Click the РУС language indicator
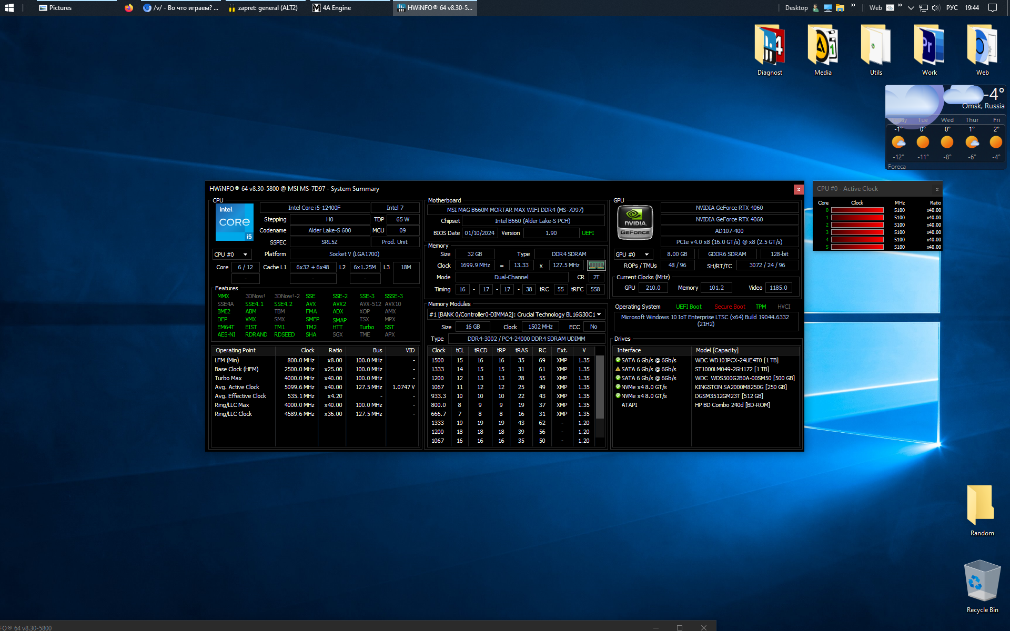This screenshot has height=631, width=1010. (x=952, y=8)
